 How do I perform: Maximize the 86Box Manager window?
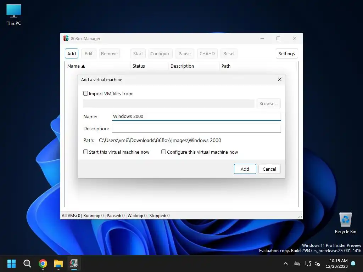[x=278, y=38]
